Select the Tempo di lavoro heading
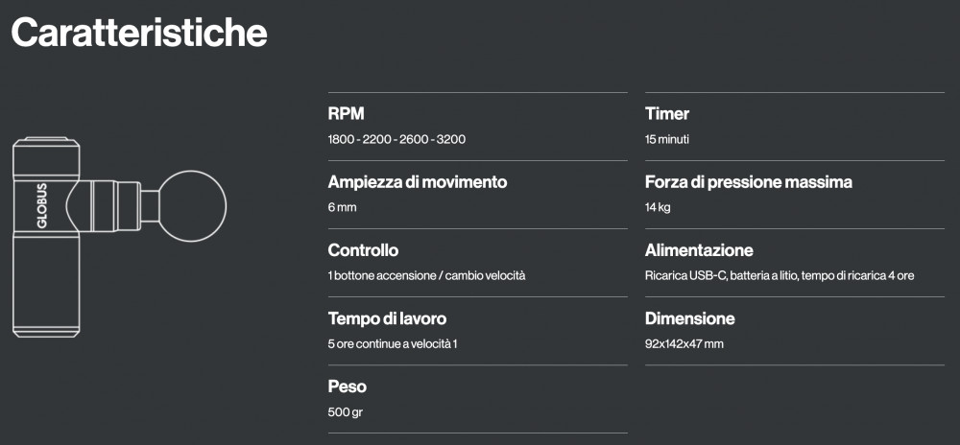The height and width of the screenshot is (445, 960). pos(387,318)
